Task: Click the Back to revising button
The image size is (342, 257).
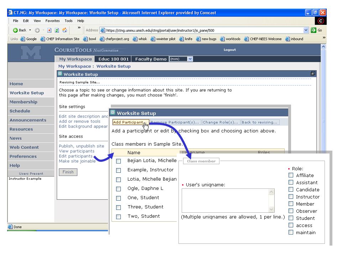Action: (260, 122)
